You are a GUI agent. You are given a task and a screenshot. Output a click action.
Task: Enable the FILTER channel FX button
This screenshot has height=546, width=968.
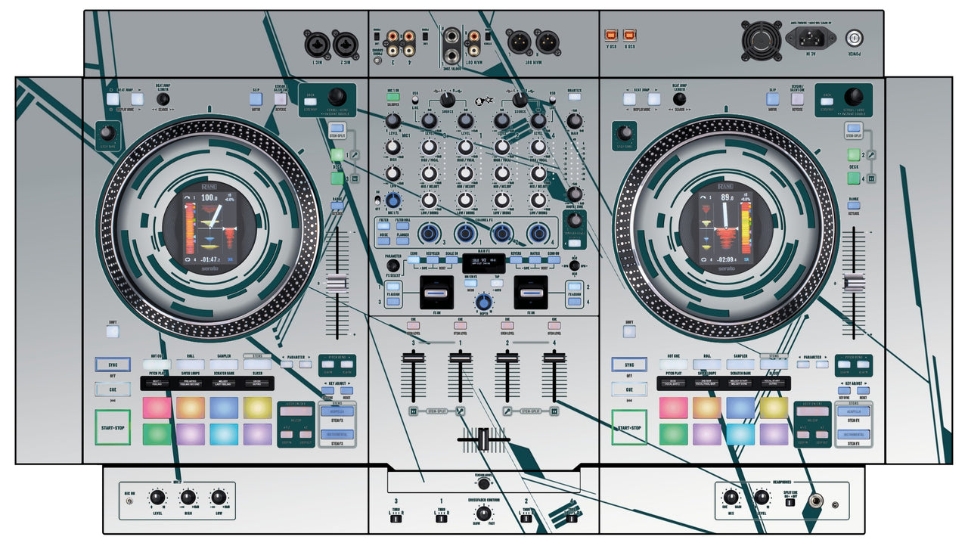pyautogui.click(x=384, y=225)
